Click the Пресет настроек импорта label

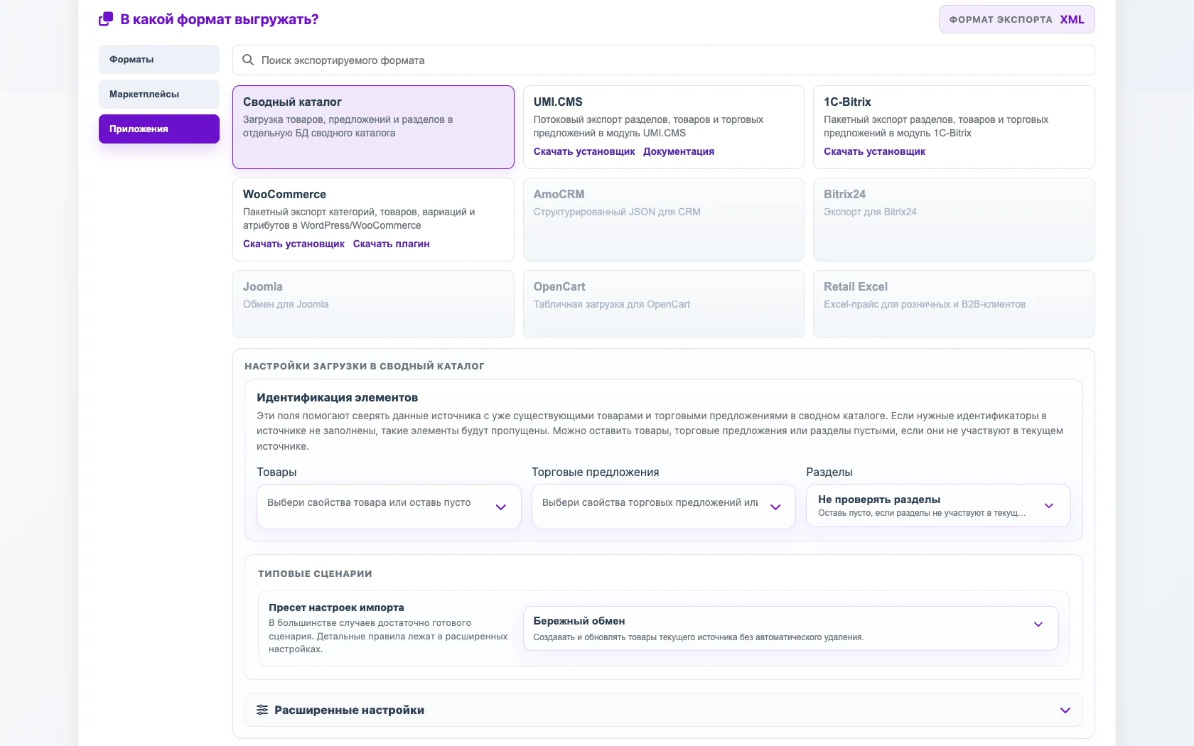click(x=336, y=607)
